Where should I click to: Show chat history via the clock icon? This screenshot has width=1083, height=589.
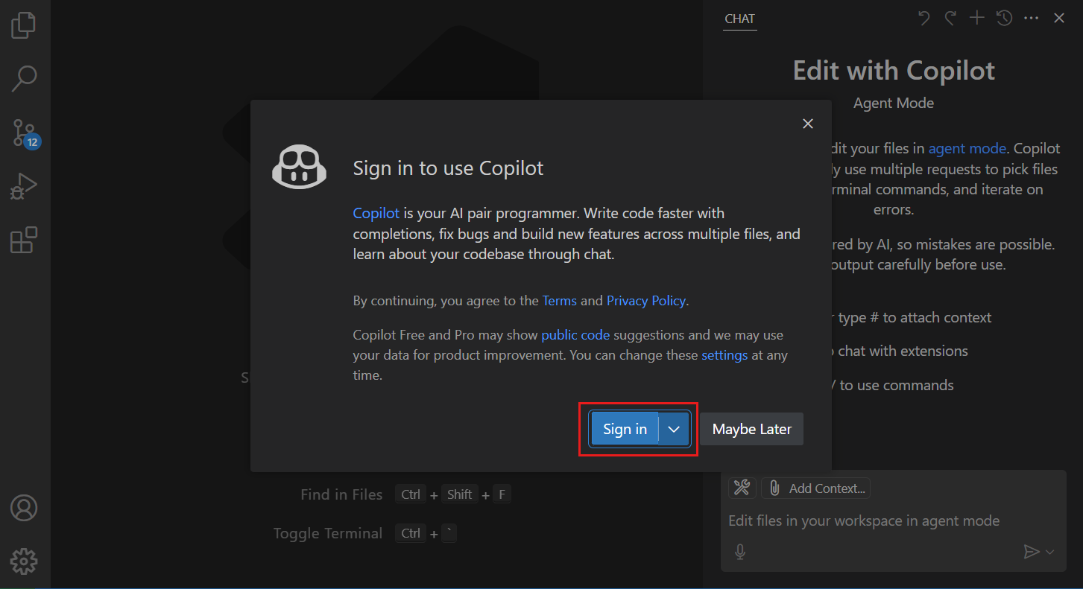click(1004, 17)
